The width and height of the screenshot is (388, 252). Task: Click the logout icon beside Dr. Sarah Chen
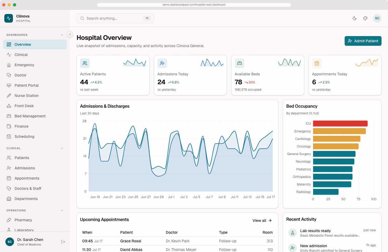[x=63, y=242]
